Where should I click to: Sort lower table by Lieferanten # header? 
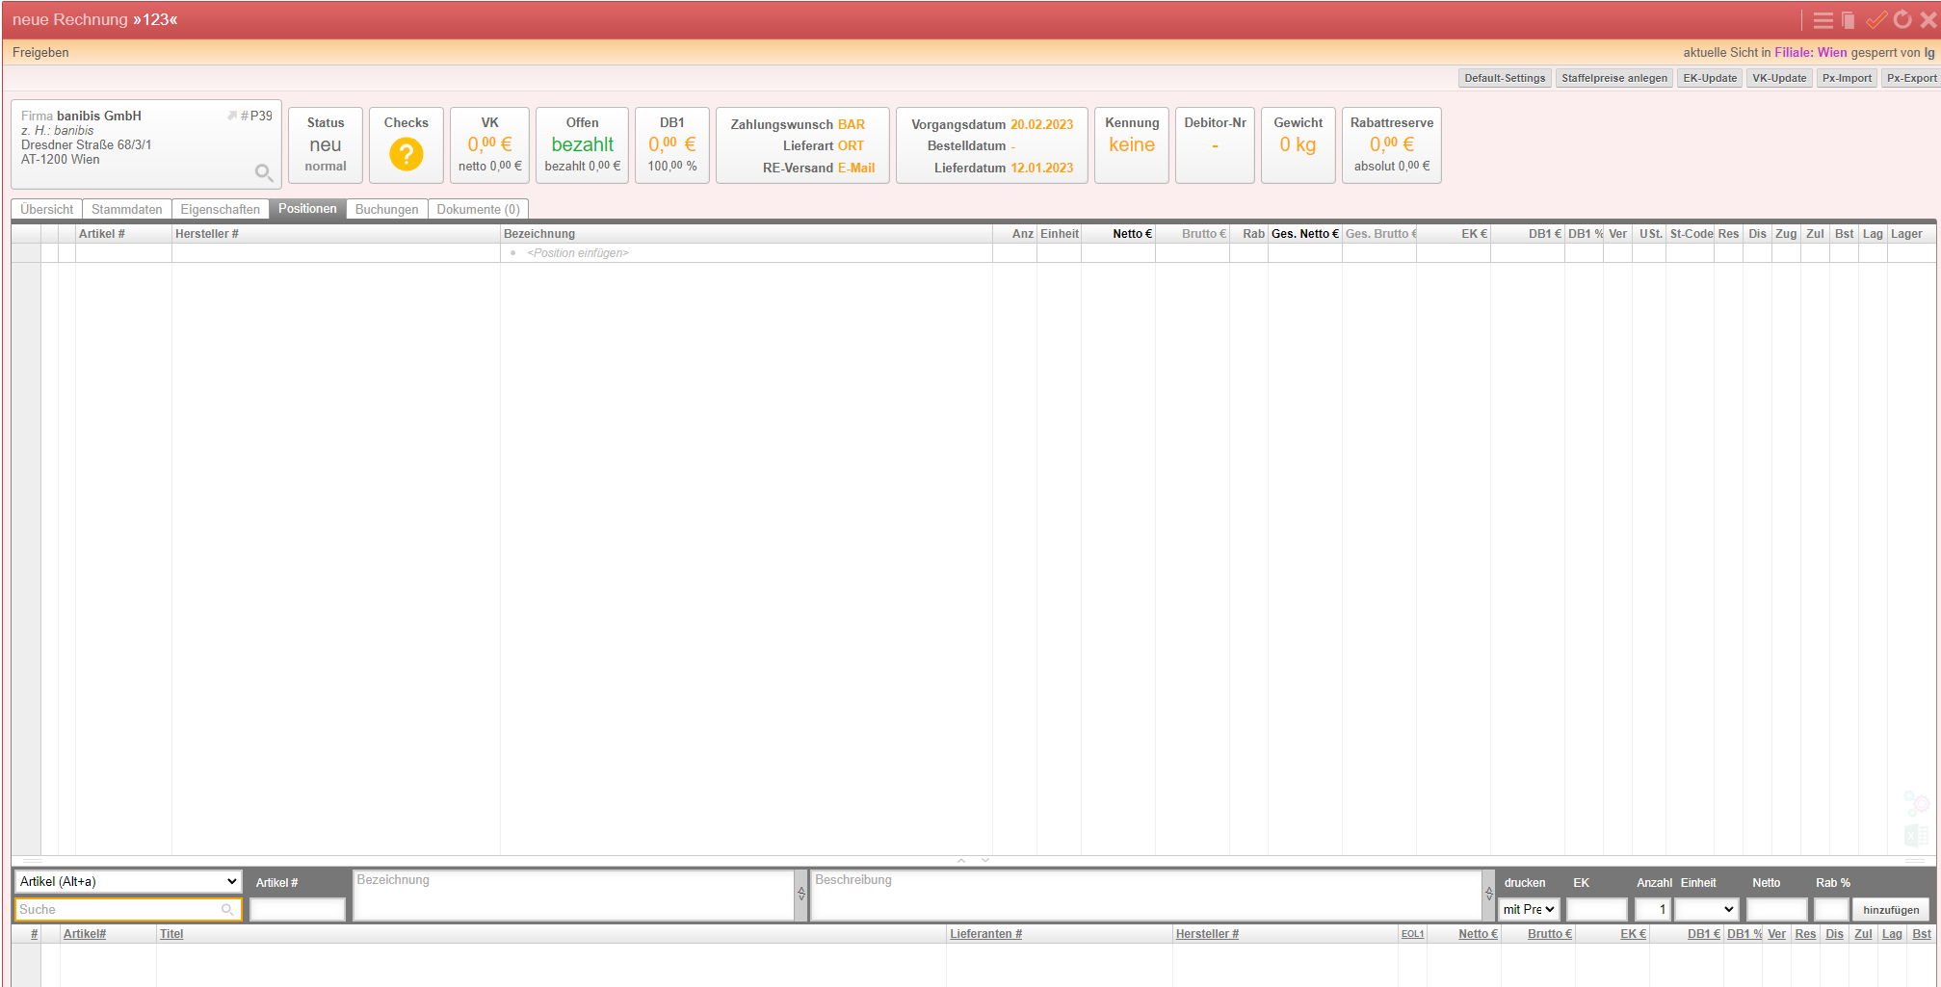985,934
